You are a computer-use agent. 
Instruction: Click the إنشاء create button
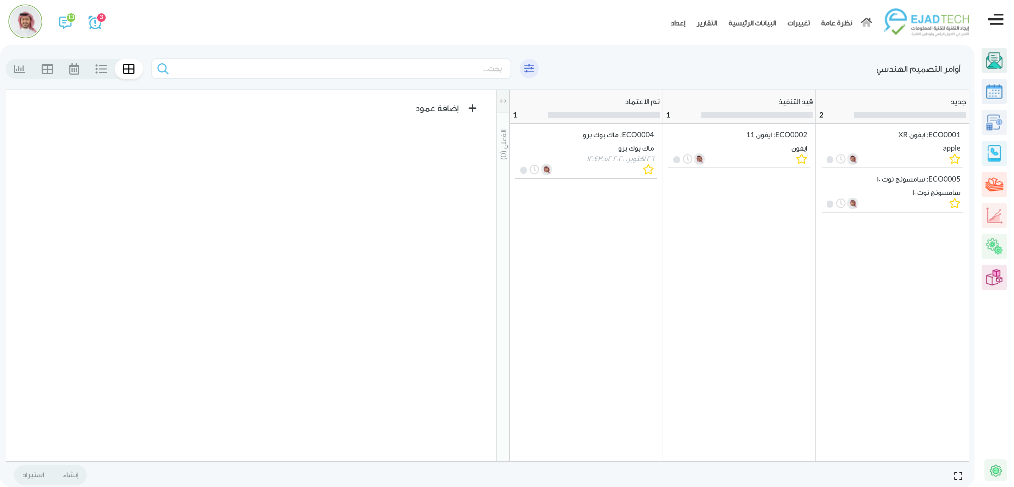click(70, 475)
